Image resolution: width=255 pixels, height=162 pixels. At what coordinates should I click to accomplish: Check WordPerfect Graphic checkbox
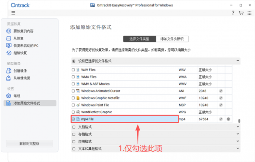[x=73, y=112]
